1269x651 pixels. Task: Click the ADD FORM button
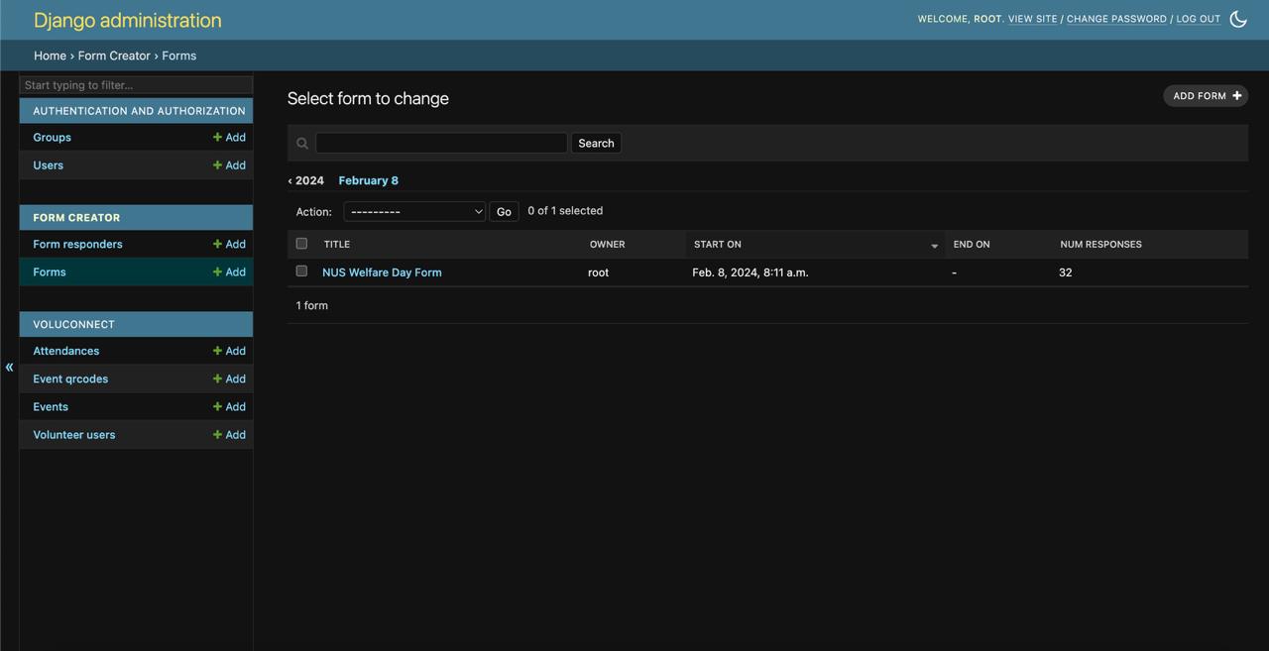click(1206, 96)
